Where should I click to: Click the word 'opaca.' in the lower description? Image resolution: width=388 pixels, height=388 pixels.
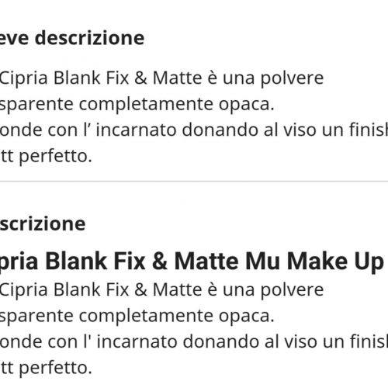pyautogui.click(x=247, y=317)
